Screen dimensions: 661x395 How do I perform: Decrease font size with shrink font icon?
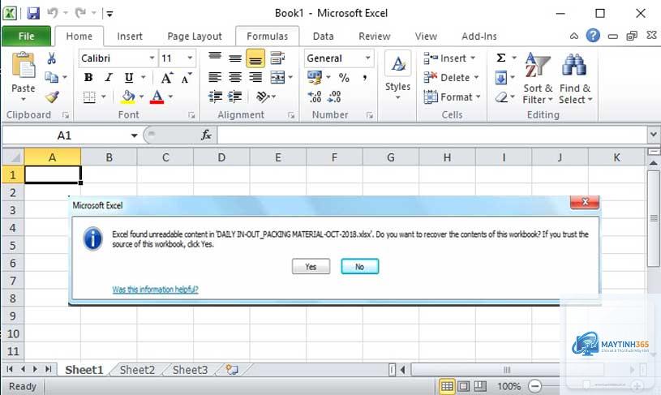pos(186,78)
